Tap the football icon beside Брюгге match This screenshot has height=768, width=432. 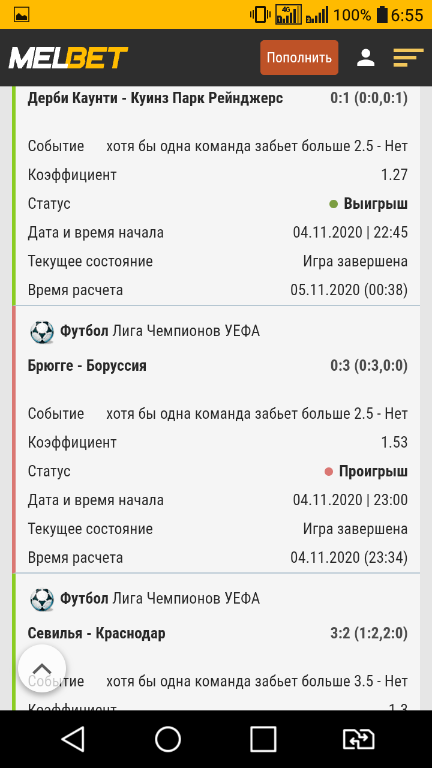pyautogui.click(x=42, y=332)
